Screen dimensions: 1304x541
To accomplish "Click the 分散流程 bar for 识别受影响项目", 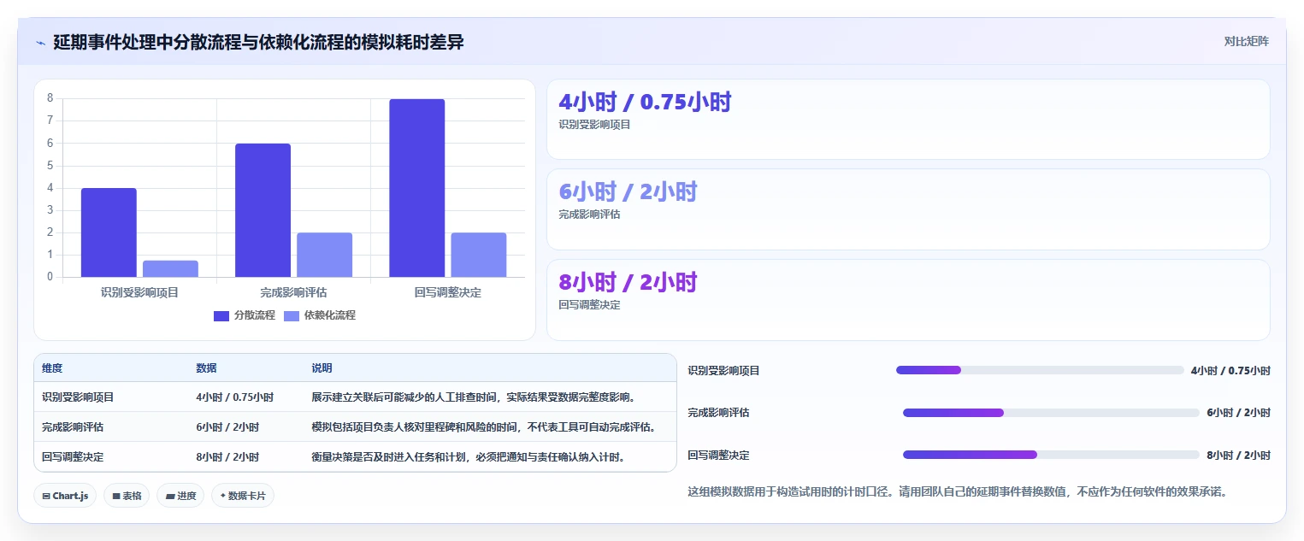I will pos(109,232).
